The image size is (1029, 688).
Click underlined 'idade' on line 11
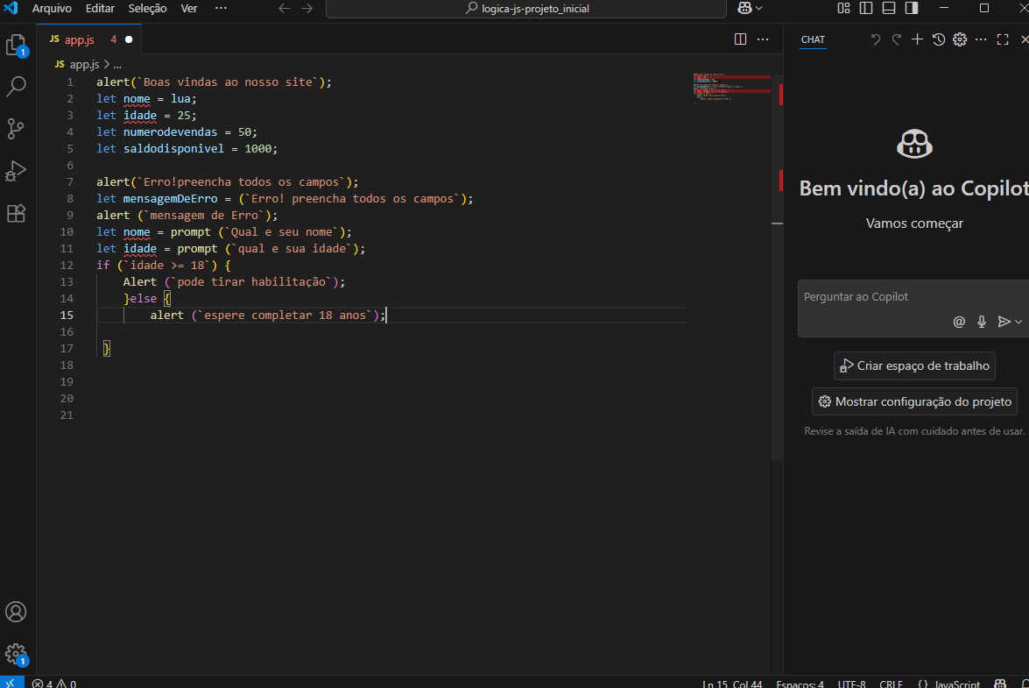tap(140, 249)
